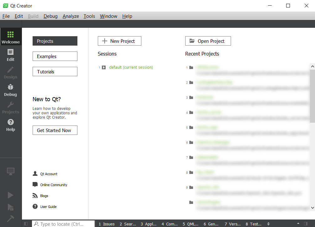Open the output panes selector arrows
This screenshot has height=227, width=315.
tap(268, 224)
